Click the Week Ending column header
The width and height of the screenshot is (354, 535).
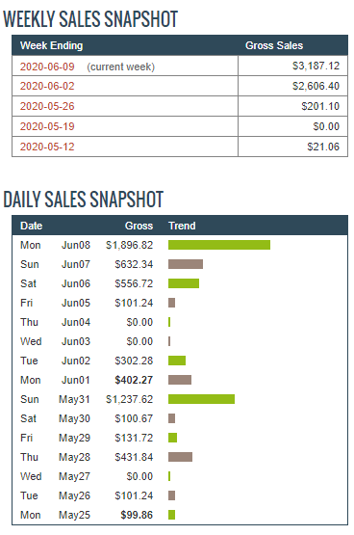click(51, 45)
